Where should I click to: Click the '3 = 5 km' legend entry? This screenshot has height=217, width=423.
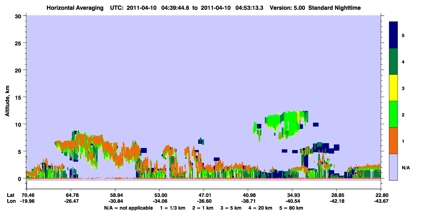(x=231, y=208)
